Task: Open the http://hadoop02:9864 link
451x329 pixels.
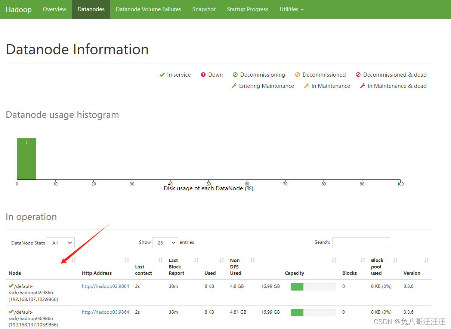Action: (x=105, y=286)
